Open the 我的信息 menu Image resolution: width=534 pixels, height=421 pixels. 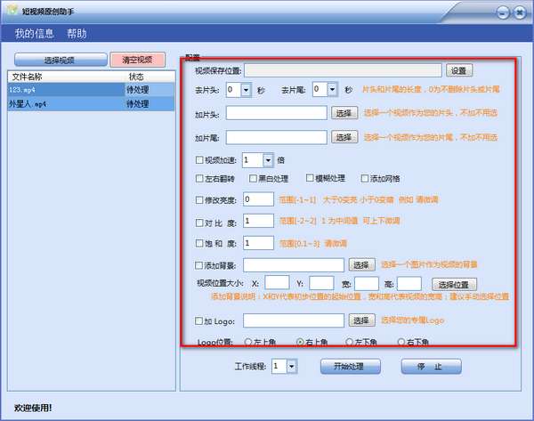click(35, 34)
